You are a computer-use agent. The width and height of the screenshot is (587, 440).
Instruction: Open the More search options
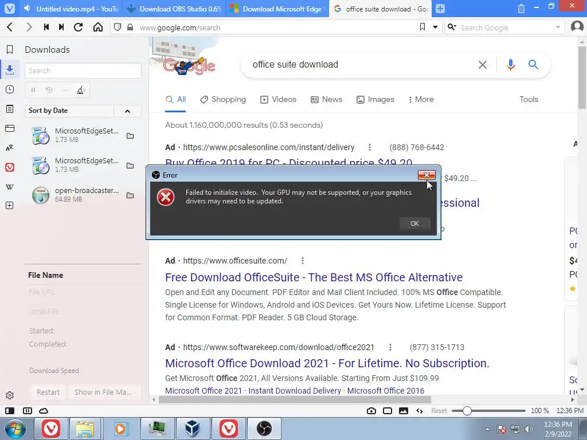pyautogui.click(x=421, y=100)
